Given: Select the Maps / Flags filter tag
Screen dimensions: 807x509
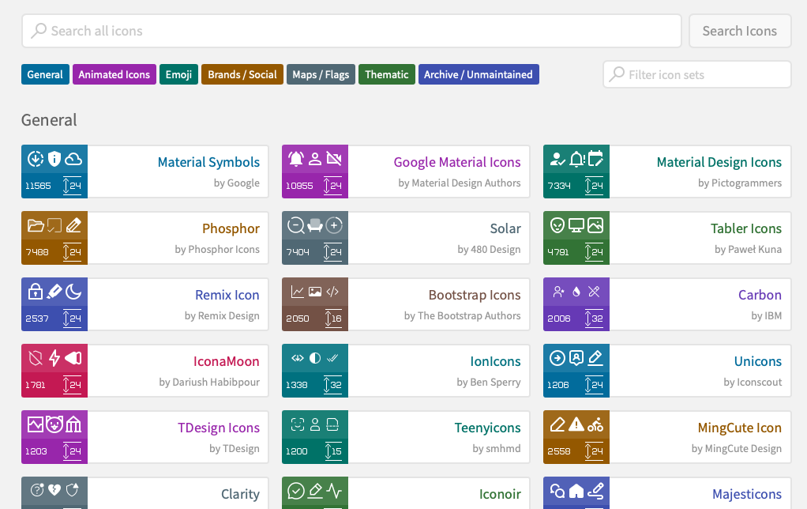Looking at the screenshot, I should click(321, 75).
